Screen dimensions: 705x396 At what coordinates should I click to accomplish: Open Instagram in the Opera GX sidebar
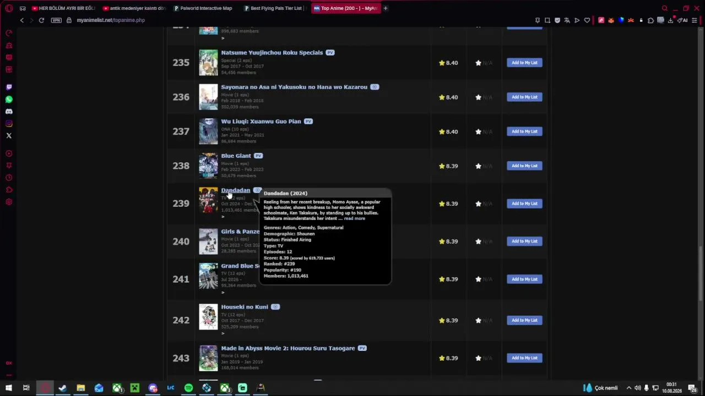point(9,124)
